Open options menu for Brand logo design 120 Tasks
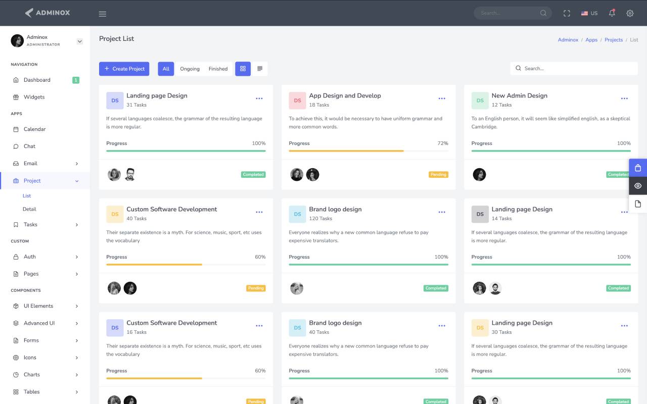The image size is (647, 404). pos(442,212)
